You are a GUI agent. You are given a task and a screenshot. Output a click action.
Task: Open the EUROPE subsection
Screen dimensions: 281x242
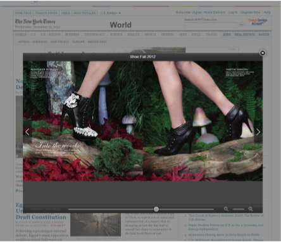(x=78, y=42)
